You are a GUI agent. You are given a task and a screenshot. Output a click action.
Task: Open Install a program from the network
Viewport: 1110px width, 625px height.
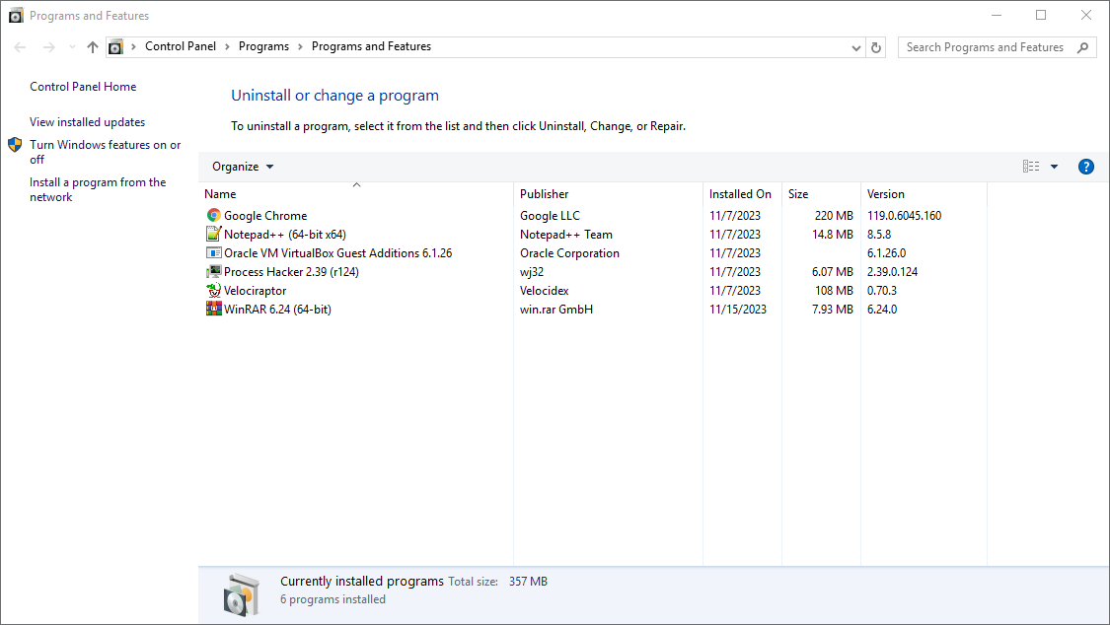tap(98, 189)
